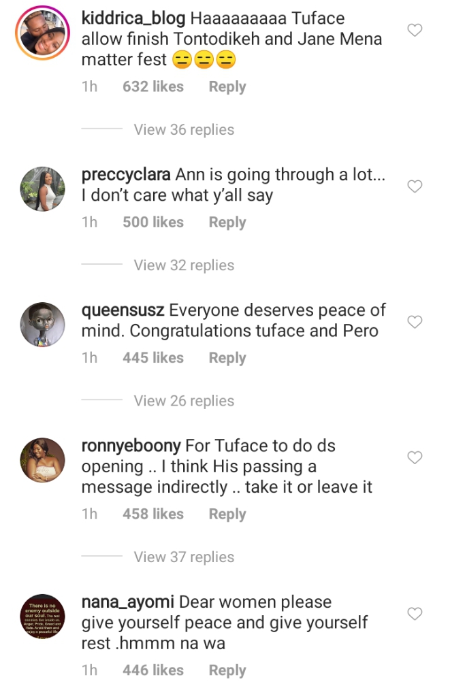Like nana_ayomi's comment with the heart
The height and width of the screenshot is (688, 450).
click(414, 614)
